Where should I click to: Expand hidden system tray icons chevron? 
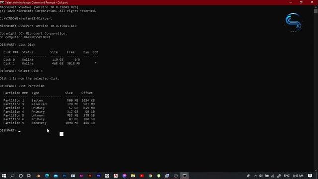255,176
